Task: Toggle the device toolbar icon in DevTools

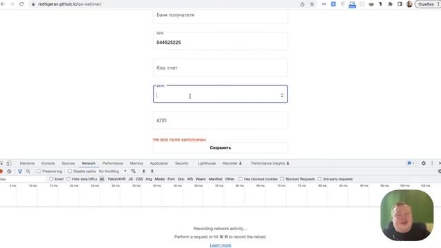Action: pyautogui.click(x=9, y=163)
